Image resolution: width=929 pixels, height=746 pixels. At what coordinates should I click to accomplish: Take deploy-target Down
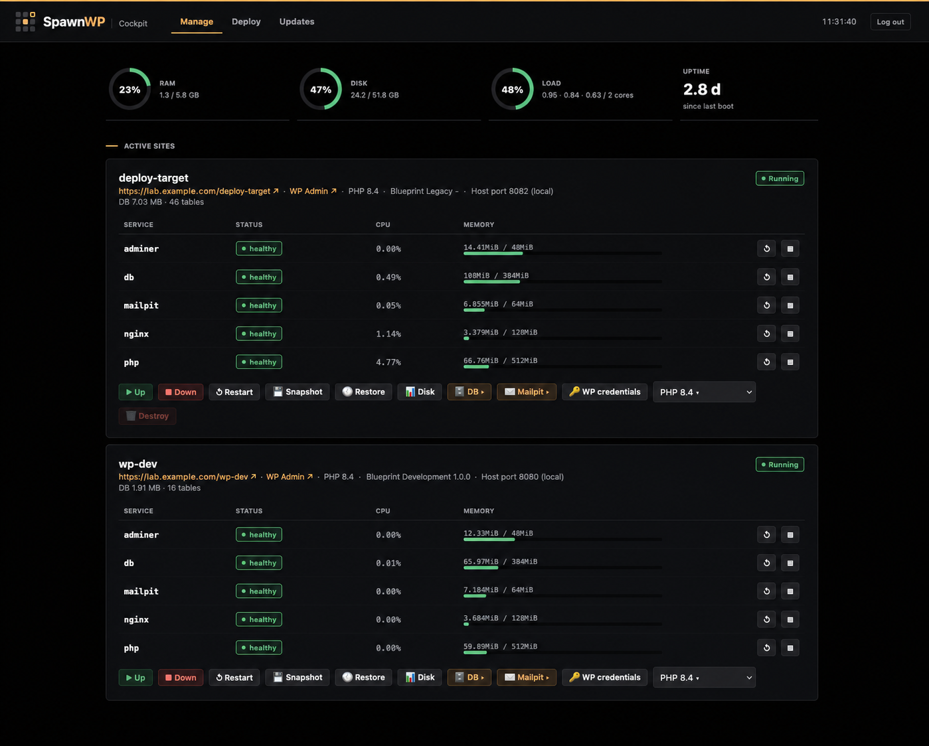coord(181,392)
